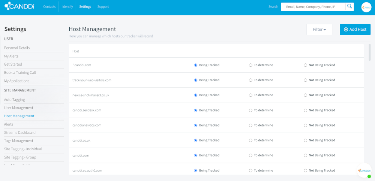The image size is (375, 181).
Task: Go to Personal Details settings
Action: [x=17, y=48]
